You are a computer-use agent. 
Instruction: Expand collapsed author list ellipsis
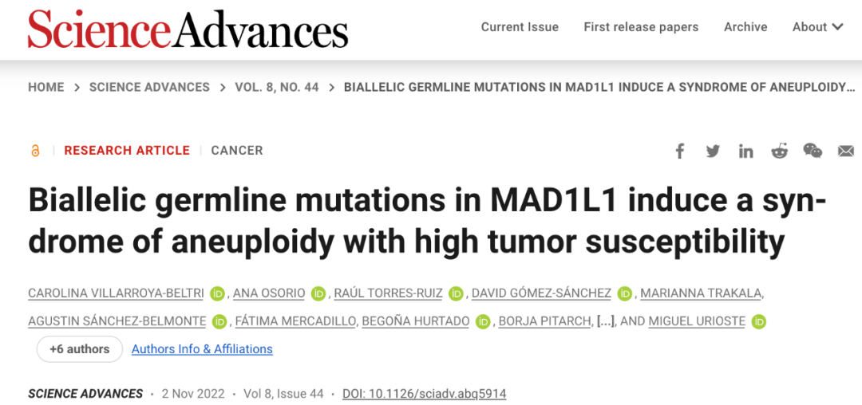click(x=605, y=321)
